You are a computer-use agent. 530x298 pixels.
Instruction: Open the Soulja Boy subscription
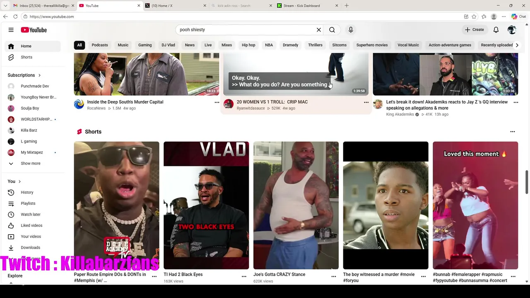[x=33, y=108]
